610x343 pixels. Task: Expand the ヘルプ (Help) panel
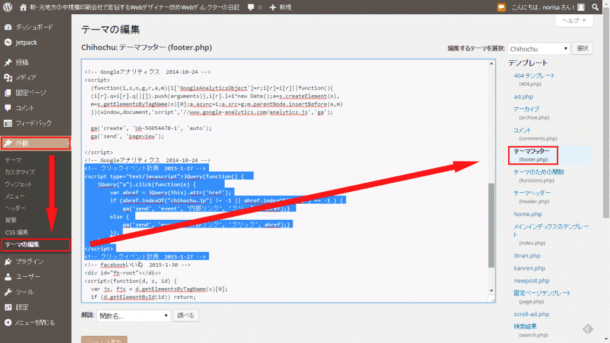pyautogui.click(x=573, y=20)
